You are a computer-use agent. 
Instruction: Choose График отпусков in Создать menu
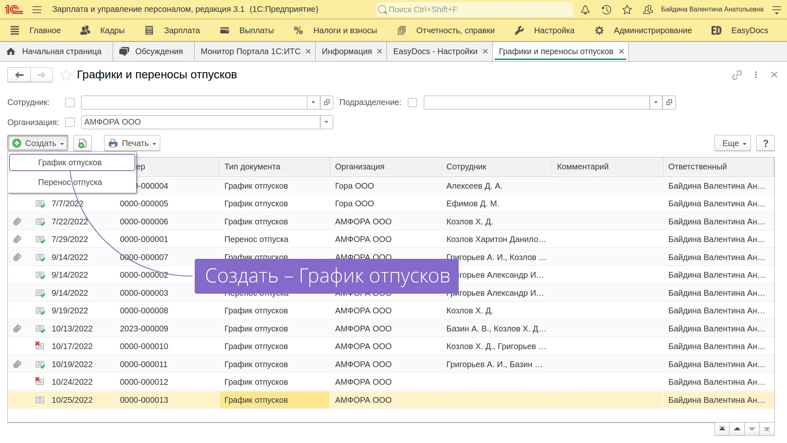click(70, 162)
